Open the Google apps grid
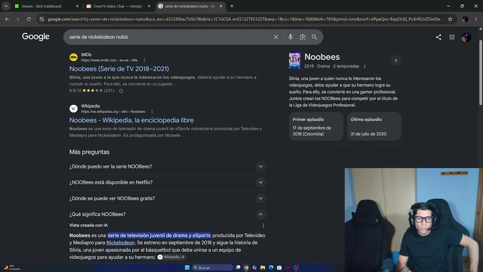The width and height of the screenshot is (483, 272). (x=452, y=37)
